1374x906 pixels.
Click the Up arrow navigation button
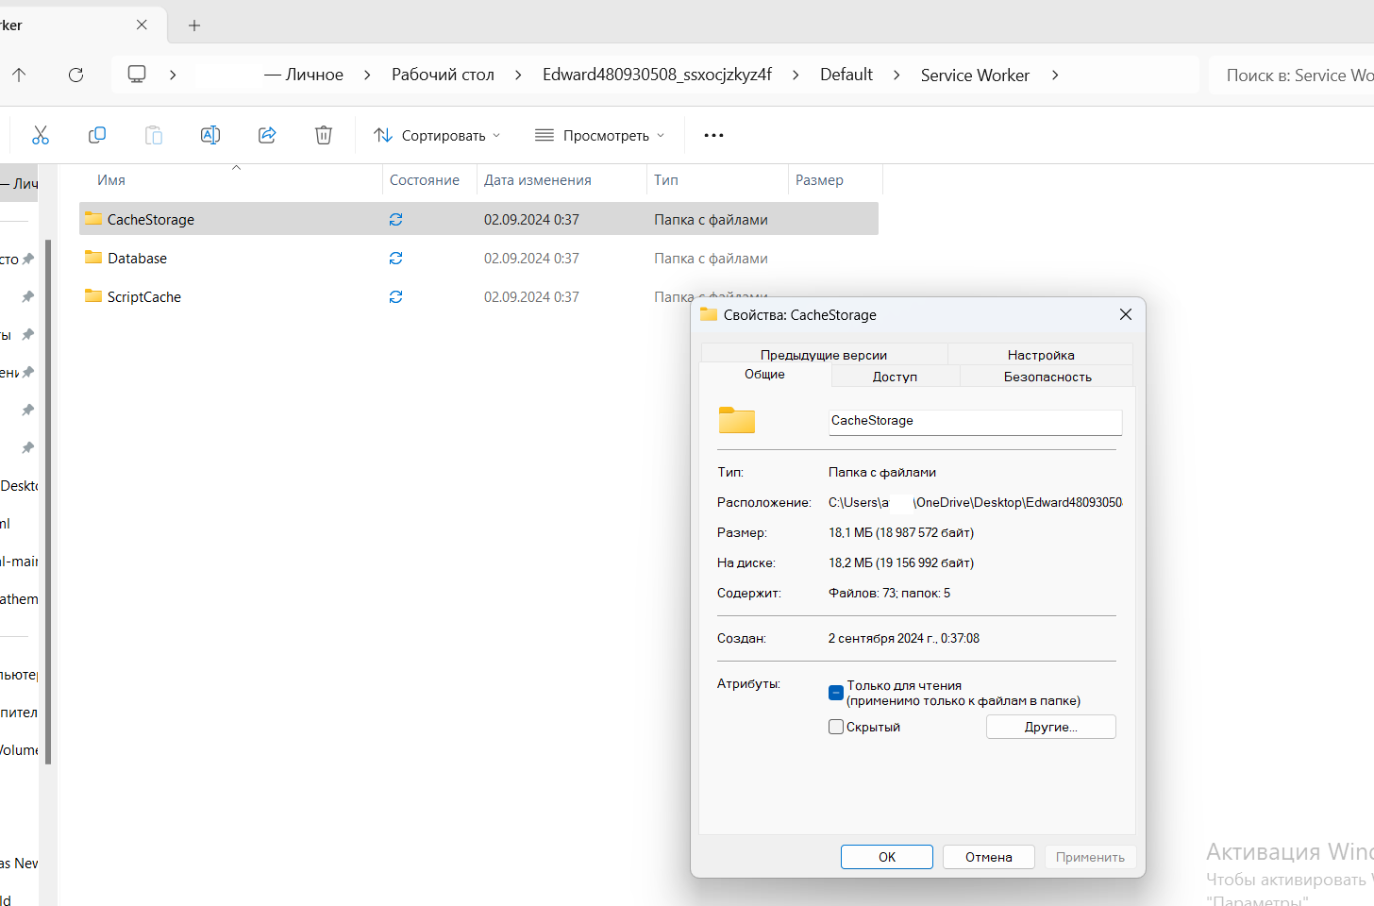[19, 75]
